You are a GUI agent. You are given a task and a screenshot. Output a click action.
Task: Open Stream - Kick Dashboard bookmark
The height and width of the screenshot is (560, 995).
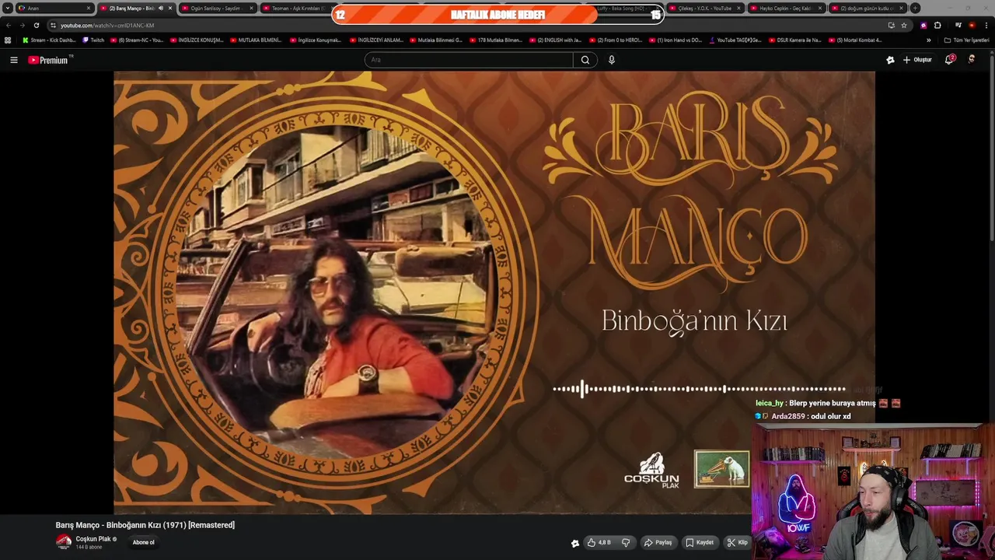49,40
